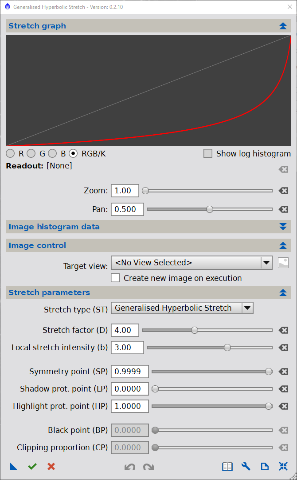Open the Stretch type (ST) dropdown
Viewport: 297px width, 480px height.
point(247,308)
